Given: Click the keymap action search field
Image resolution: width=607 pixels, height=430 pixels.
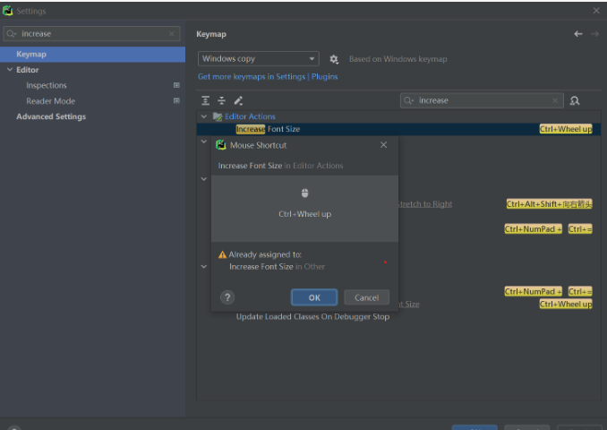Looking at the screenshot, I should point(482,100).
